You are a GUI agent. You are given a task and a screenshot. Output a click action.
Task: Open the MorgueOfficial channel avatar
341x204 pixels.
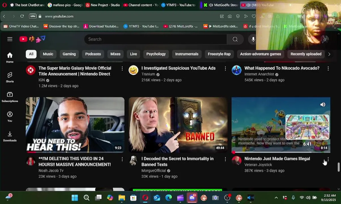click(133, 161)
